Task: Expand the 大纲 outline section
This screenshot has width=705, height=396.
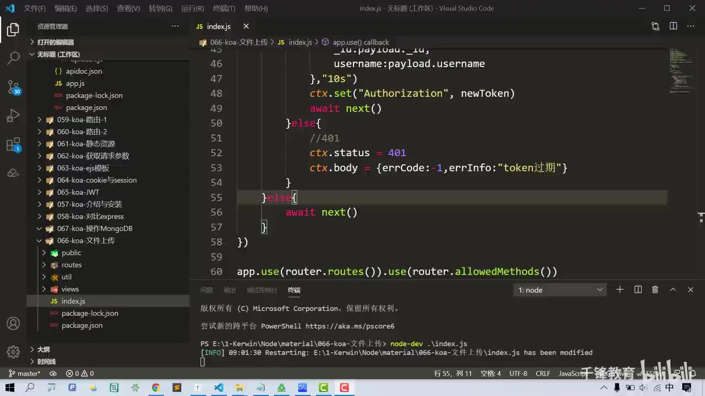Action: point(44,349)
